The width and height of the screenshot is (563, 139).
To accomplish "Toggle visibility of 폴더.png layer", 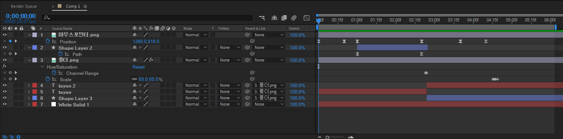I will 5,60.
